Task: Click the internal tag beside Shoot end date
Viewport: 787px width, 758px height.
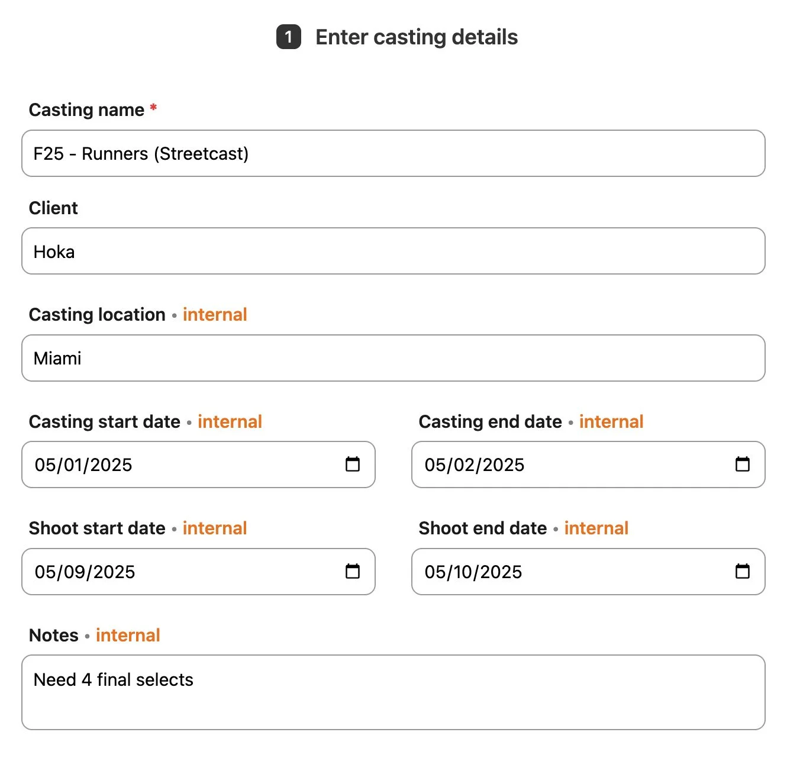Action: coord(596,528)
